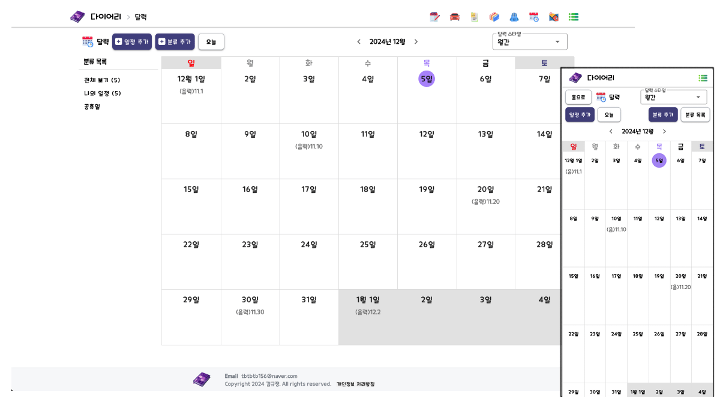Click the yellow document note icon
The height and width of the screenshot is (397, 720).
tap(475, 17)
